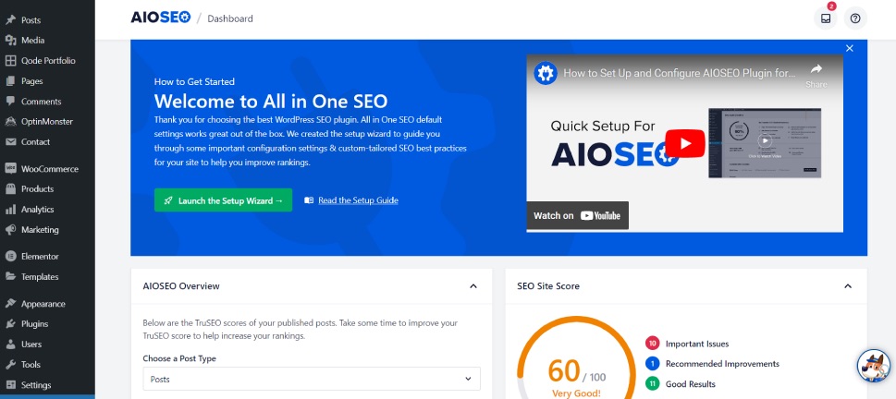Viewport: 896px width, 399px height.
Task: Collapse the AIOSEO Overview panel
Action: click(x=473, y=286)
